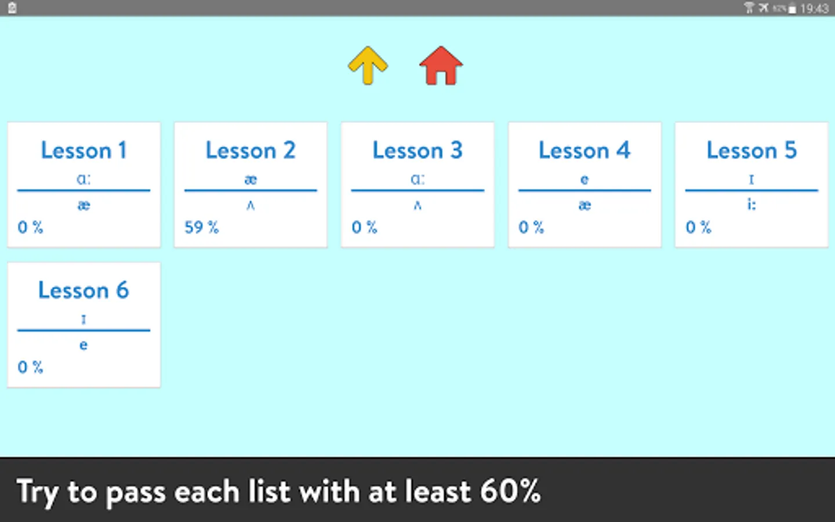The height and width of the screenshot is (522, 835).
Task: Open the Lesson 6 heading
Action: [x=83, y=291]
